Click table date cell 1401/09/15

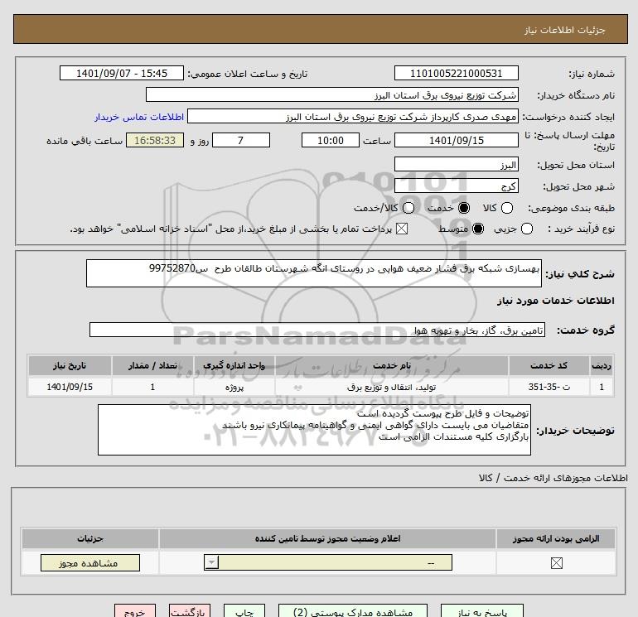pos(70,387)
